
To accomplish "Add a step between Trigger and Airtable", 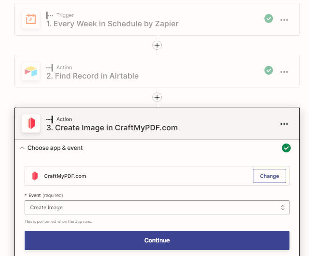I will coord(157,45).
